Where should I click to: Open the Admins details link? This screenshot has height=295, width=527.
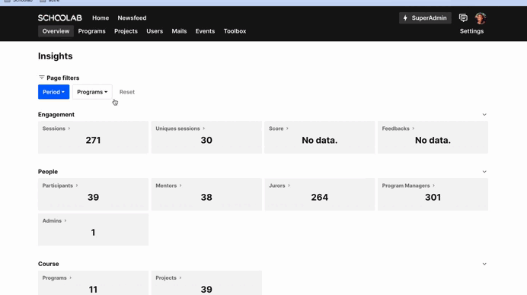pyautogui.click(x=54, y=220)
